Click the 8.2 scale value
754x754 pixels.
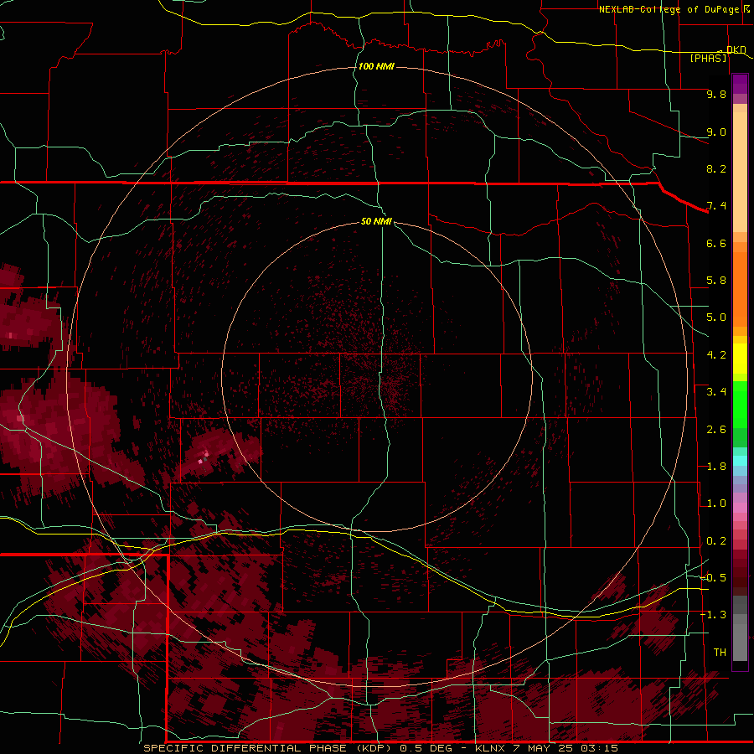[x=716, y=168]
